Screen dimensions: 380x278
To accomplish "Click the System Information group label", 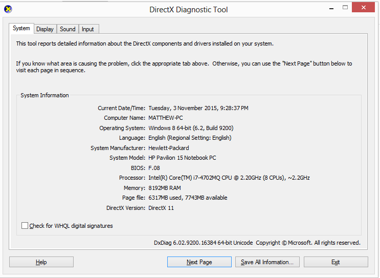I will pyautogui.click(x=44, y=95).
